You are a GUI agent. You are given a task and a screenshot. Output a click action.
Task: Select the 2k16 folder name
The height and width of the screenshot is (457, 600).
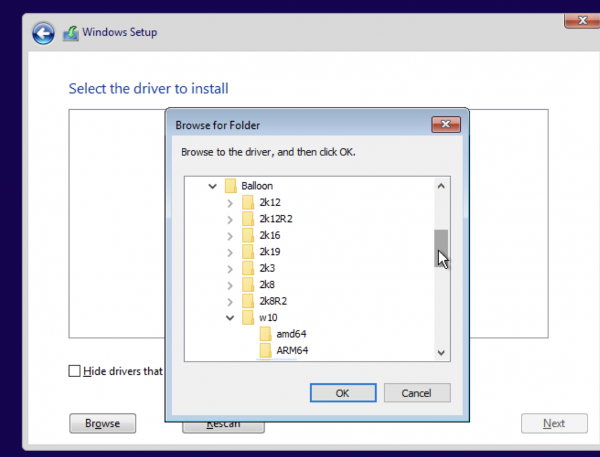point(270,235)
